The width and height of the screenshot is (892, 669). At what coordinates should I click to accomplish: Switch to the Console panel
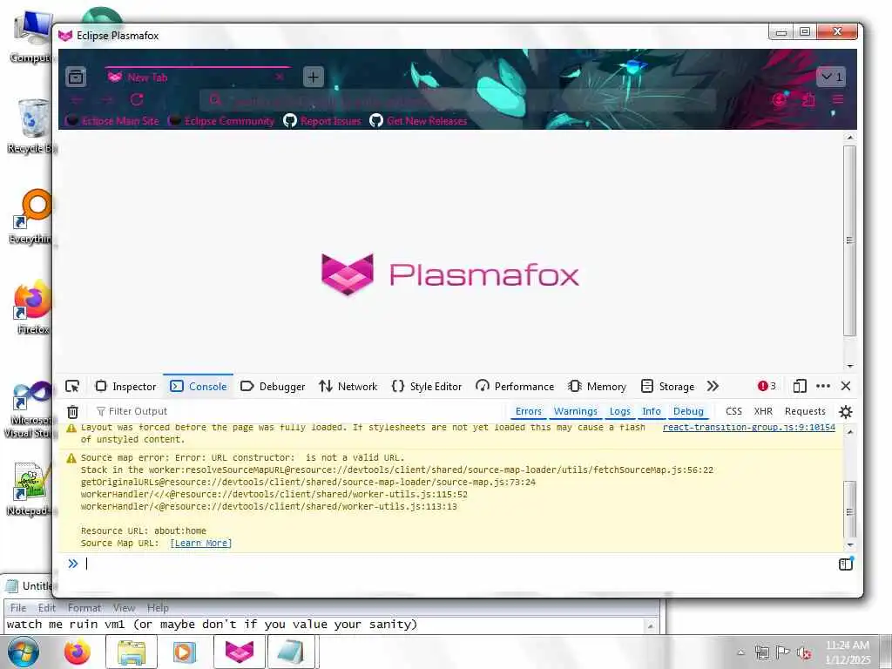199,386
